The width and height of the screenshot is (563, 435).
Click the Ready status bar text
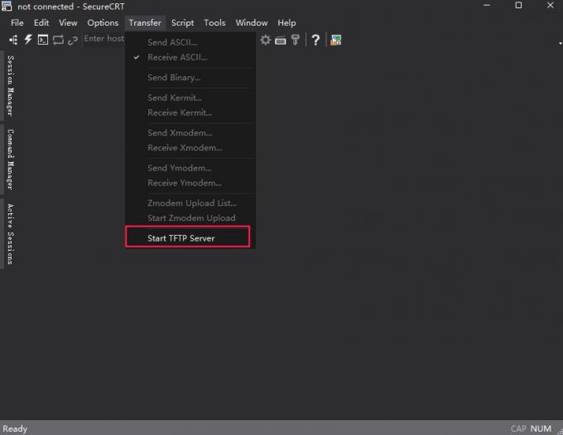tap(15, 428)
